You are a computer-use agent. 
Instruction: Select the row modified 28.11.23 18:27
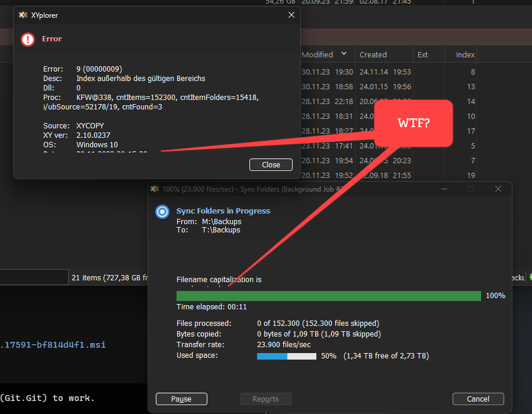327,131
